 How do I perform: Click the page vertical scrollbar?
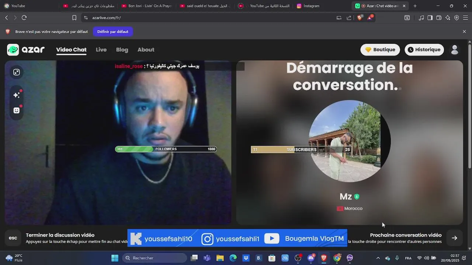pyautogui.click(x=469, y=107)
